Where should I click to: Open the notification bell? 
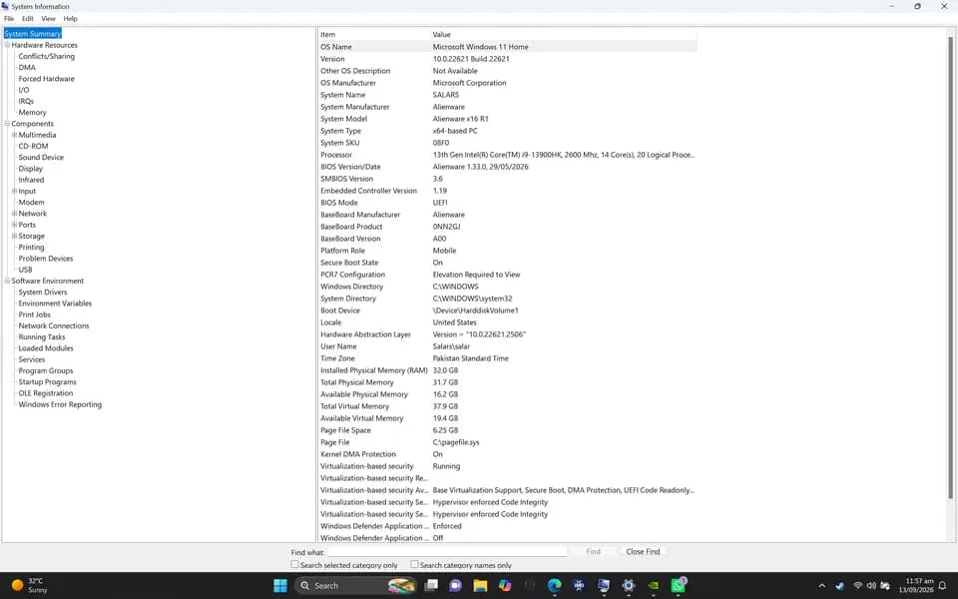pyautogui.click(x=943, y=586)
